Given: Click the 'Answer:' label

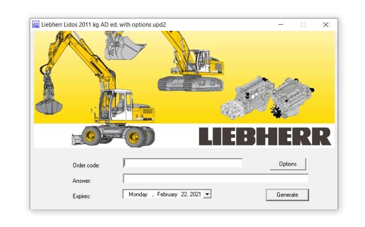Looking at the screenshot, I should [x=82, y=181].
